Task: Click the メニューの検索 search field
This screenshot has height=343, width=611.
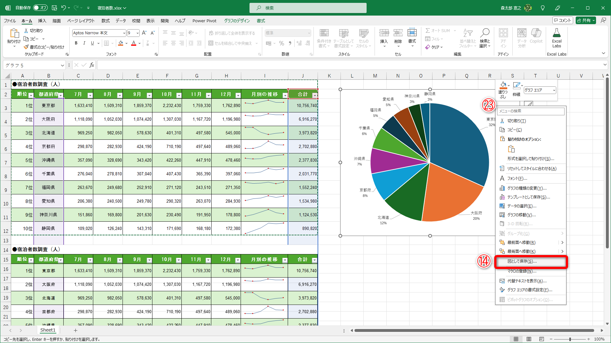Action: click(530, 111)
